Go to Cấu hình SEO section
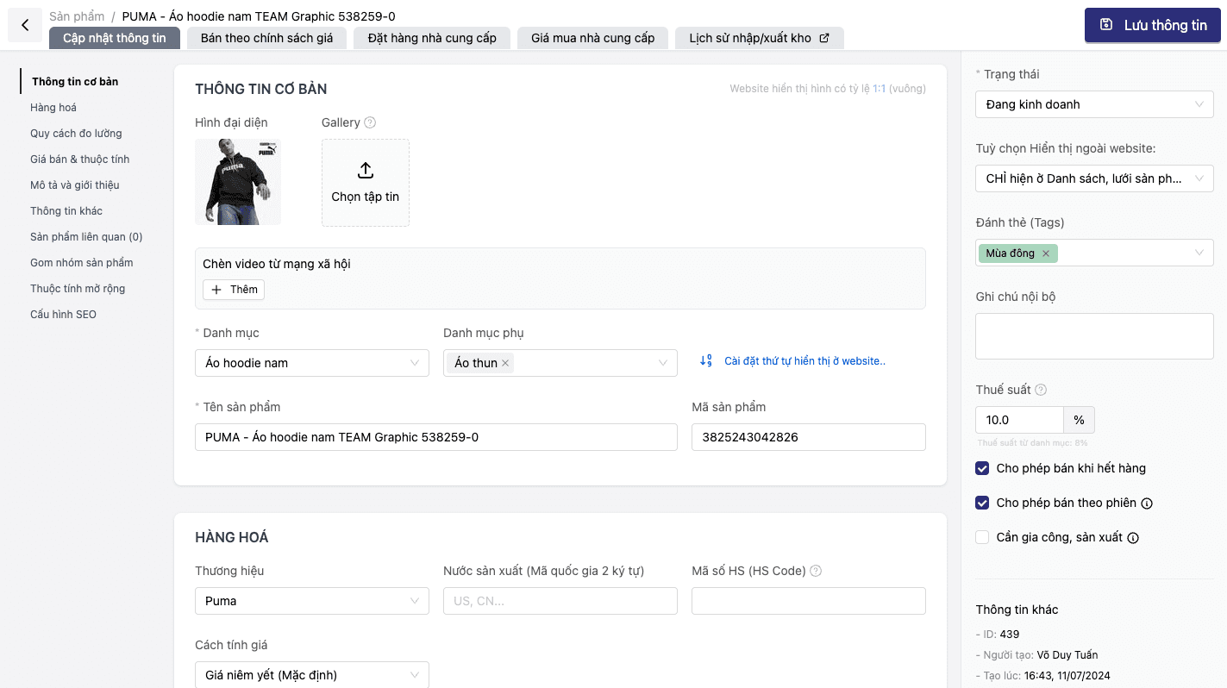 click(x=63, y=315)
